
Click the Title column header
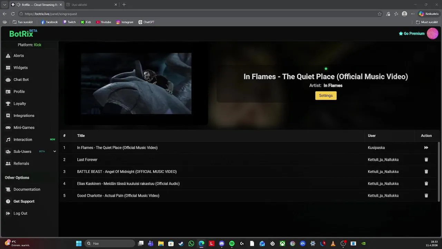81,136
